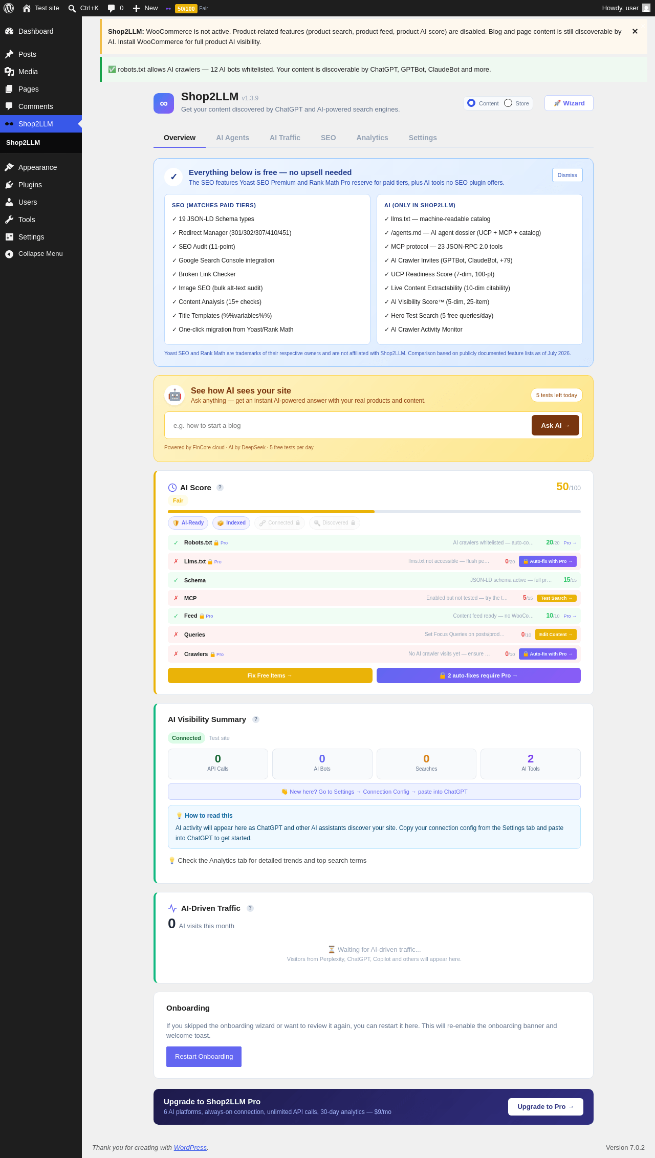
Task: Switch to the AI Traffic tab
Action: pos(285,138)
